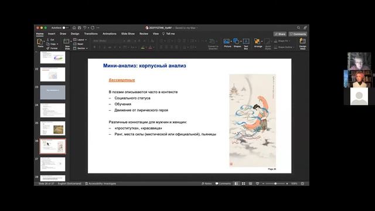Open the Design ribbon tab
375x211 pixels.
(x=75, y=34)
